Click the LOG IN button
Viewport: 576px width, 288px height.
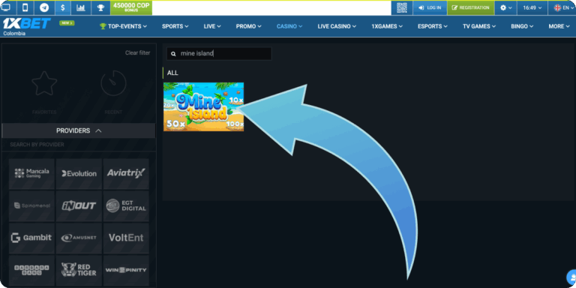430,7
